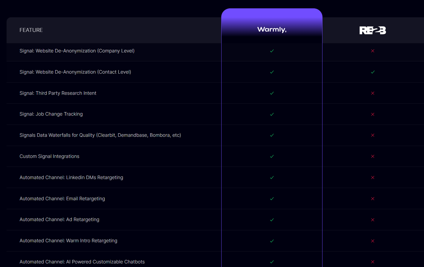This screenshot has height=267, width=424.
Task: Click Warmly checkmark for Email Retargeting
Action: click(272, 199)
